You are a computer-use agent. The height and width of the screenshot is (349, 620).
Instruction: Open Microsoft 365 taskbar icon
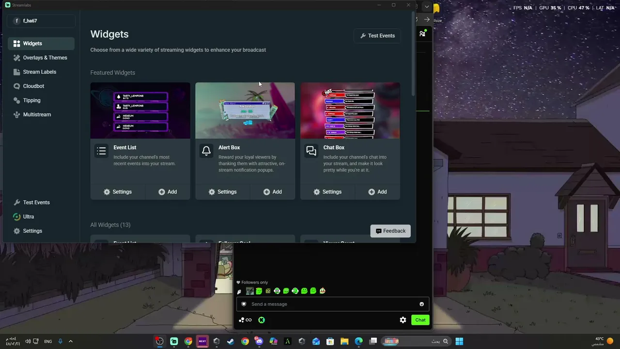click(x=273, y=341)
